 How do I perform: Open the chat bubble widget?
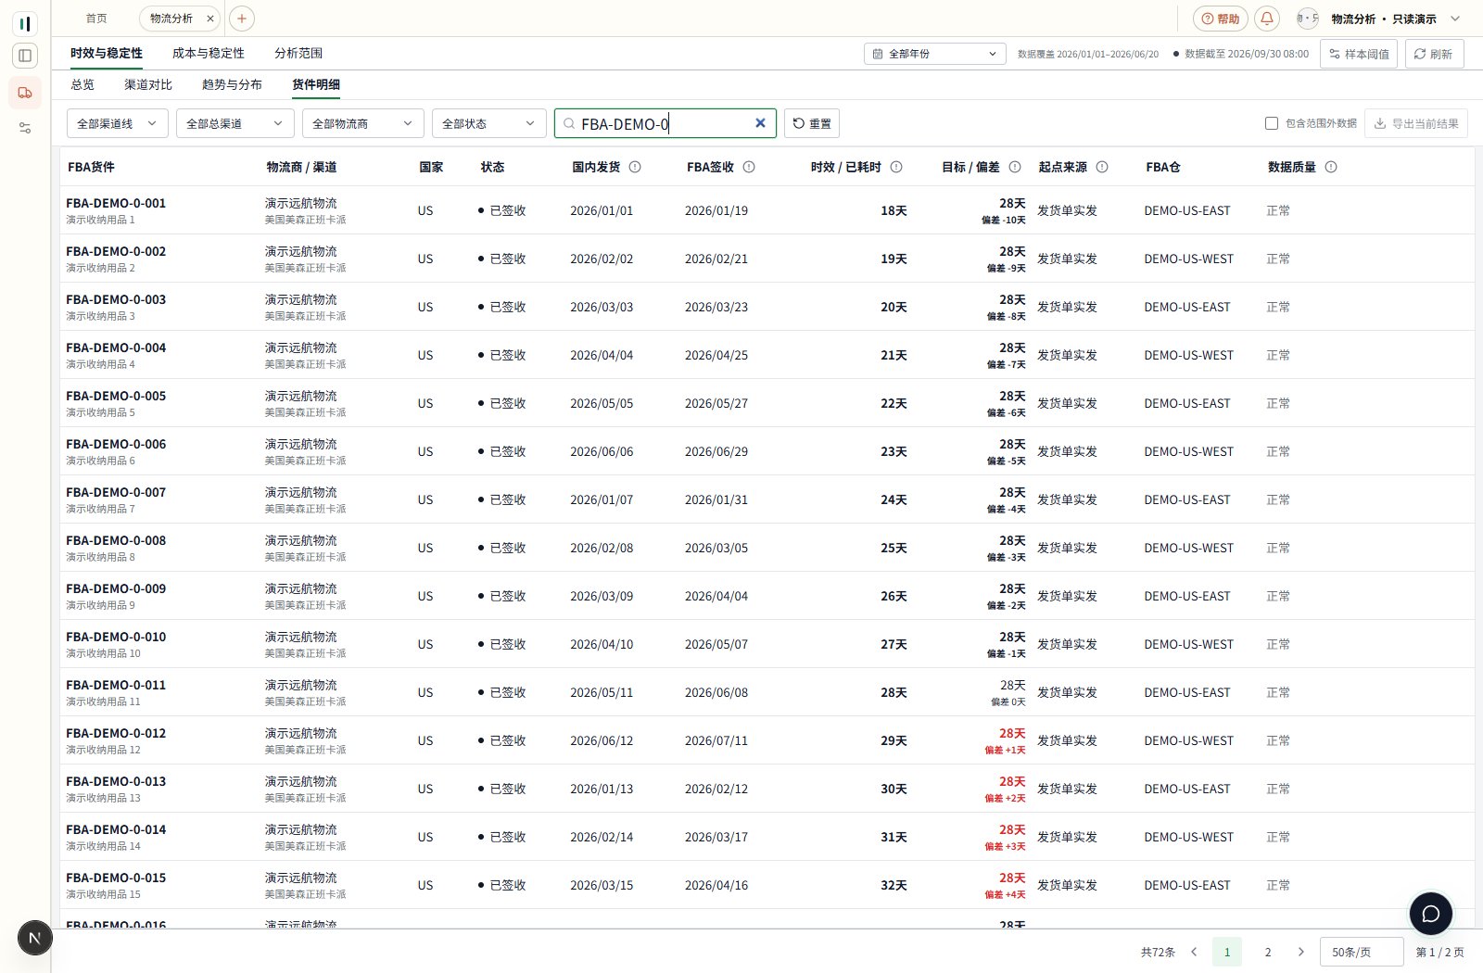1431,914
